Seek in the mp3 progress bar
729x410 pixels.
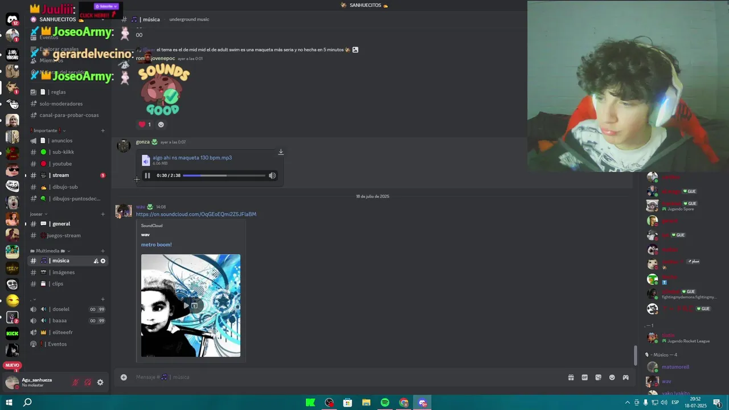coord(224,175)
